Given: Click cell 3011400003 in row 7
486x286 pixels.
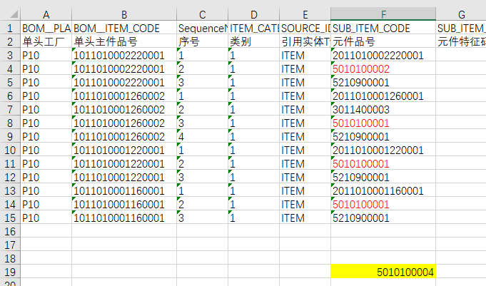Looking at the screenshot, I should [x=383, y=109].
